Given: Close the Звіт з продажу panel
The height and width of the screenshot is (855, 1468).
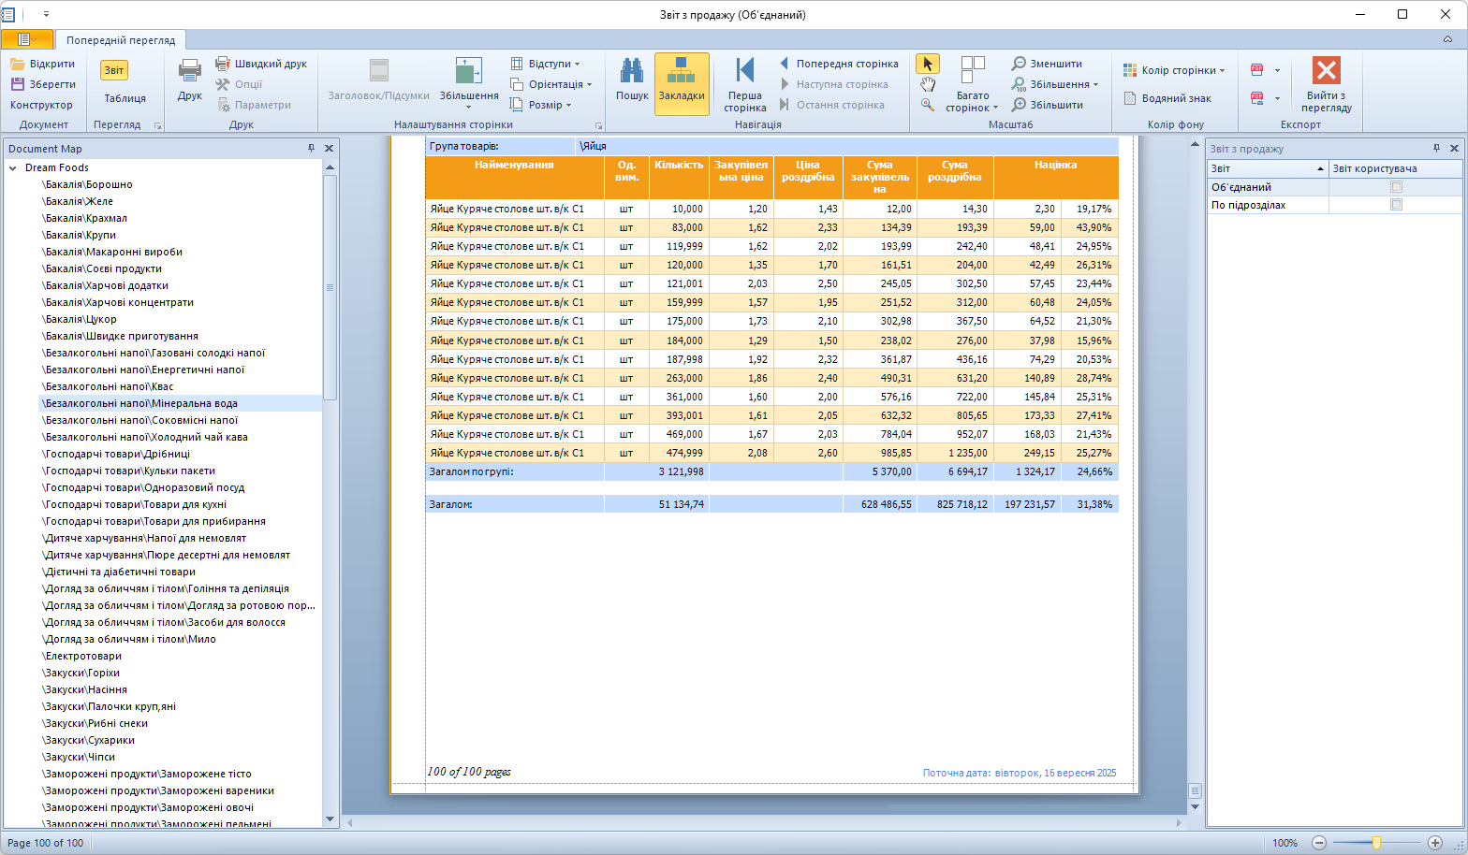Looking at the screenshot, I should pos(1454,149).
